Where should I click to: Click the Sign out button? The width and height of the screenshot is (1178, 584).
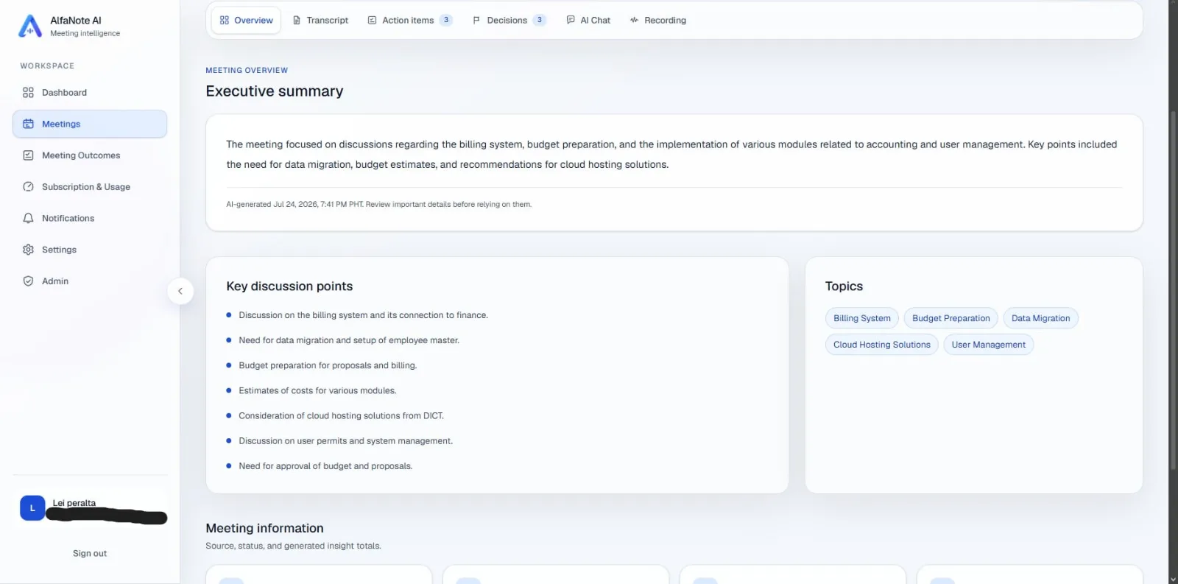tap(90, 554)
